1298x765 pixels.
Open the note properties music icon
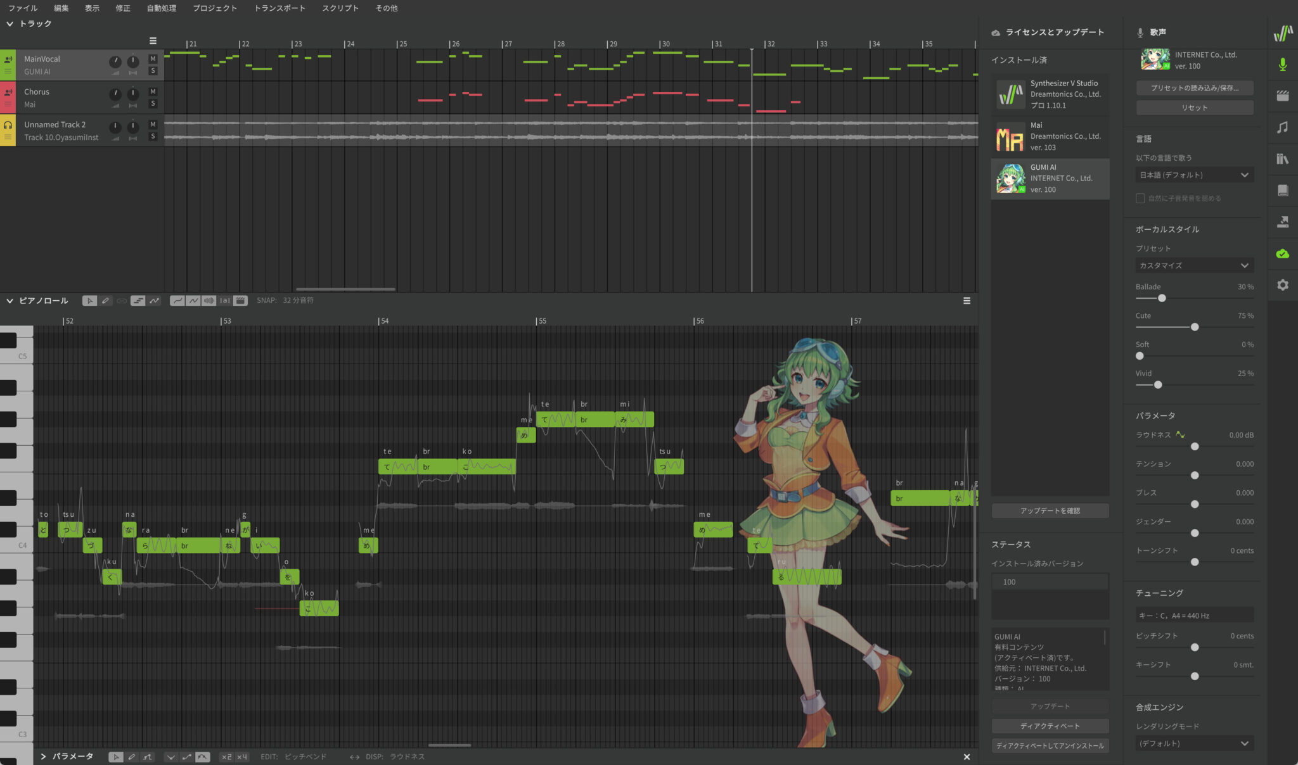pyautogui.click(x=1282, y=127)
